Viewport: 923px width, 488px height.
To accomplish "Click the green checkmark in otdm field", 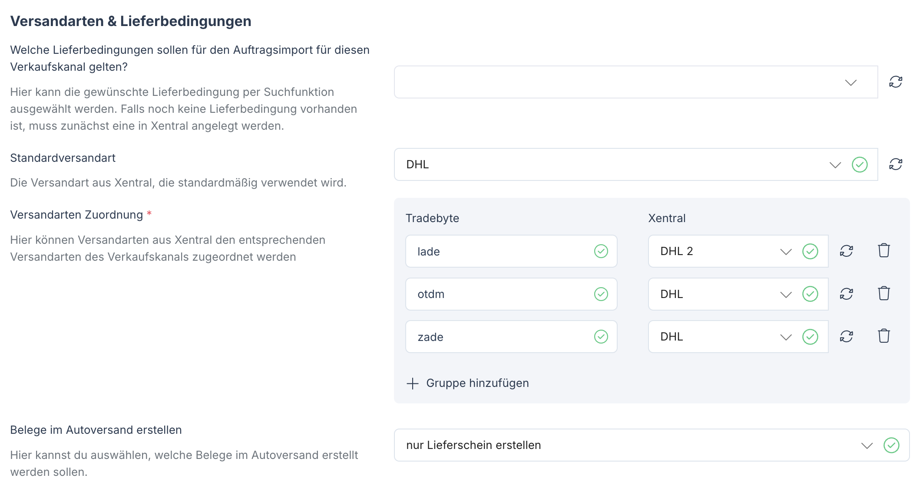I will click(x=601, y=294).
